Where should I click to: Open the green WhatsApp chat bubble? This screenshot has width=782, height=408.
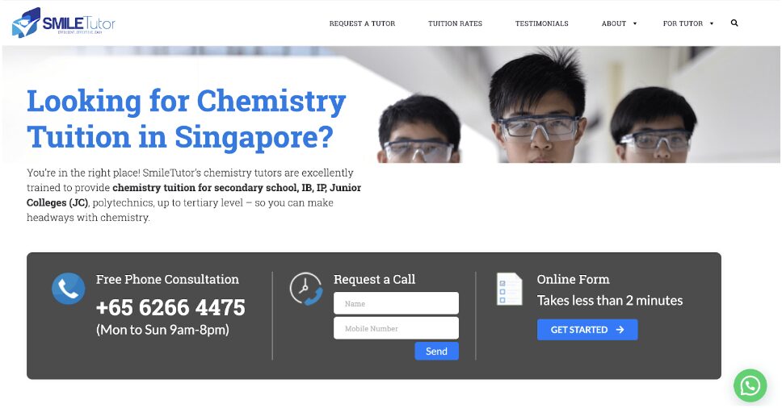[x=750, y=385]
